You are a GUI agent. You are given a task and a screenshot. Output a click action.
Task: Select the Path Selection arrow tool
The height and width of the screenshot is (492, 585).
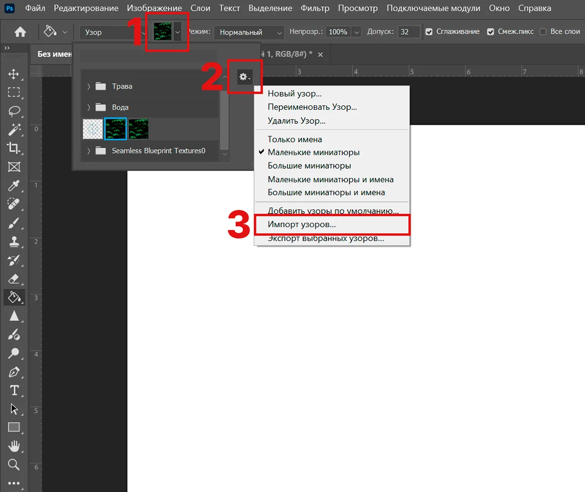14,409
